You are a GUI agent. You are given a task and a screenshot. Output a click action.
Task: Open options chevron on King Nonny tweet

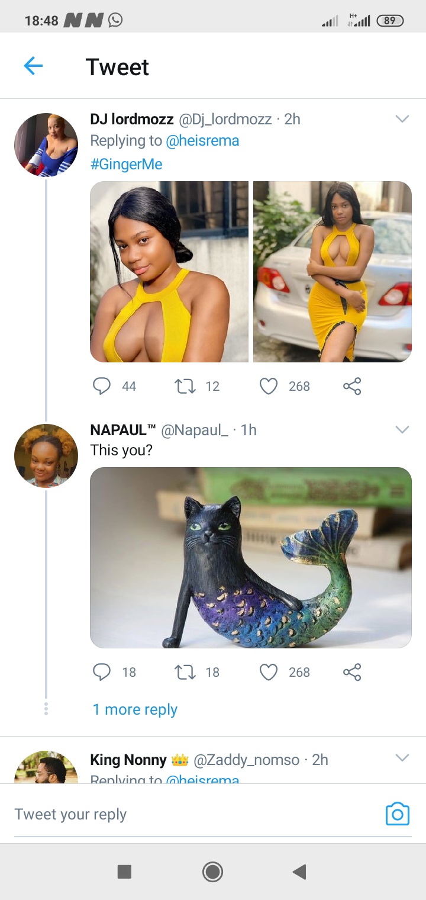[402, 758]
